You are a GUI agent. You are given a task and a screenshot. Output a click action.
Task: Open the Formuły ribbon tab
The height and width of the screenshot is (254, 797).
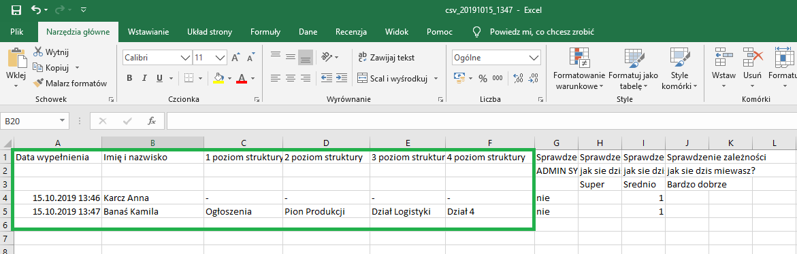(x=265, y=32)
